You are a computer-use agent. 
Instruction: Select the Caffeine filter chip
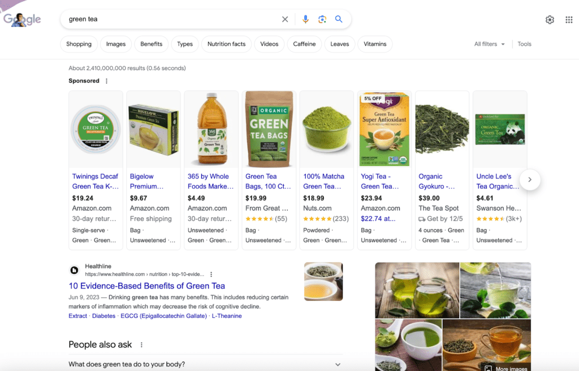tap(304, 44)
